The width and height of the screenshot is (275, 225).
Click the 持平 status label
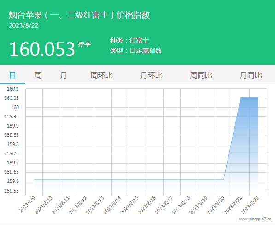[x=84, y=44]
